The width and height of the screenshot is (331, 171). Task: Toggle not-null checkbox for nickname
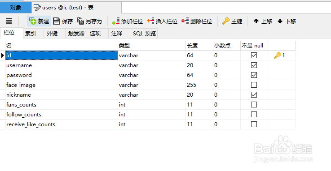point(254,95)
